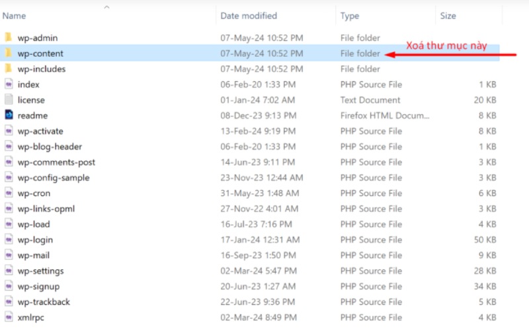
Task: Click the wp-includes folder icon
Action: pos(9,69)
